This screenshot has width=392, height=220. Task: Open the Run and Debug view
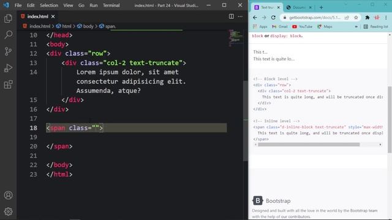coord(8,68)
